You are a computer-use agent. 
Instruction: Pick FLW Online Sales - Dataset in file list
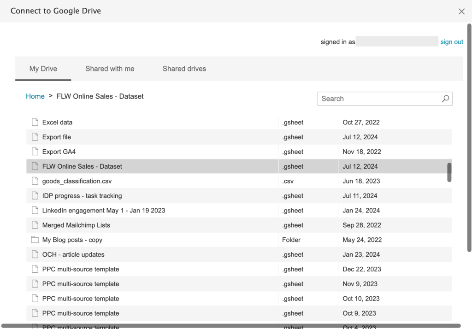click(x=82, y=166)
